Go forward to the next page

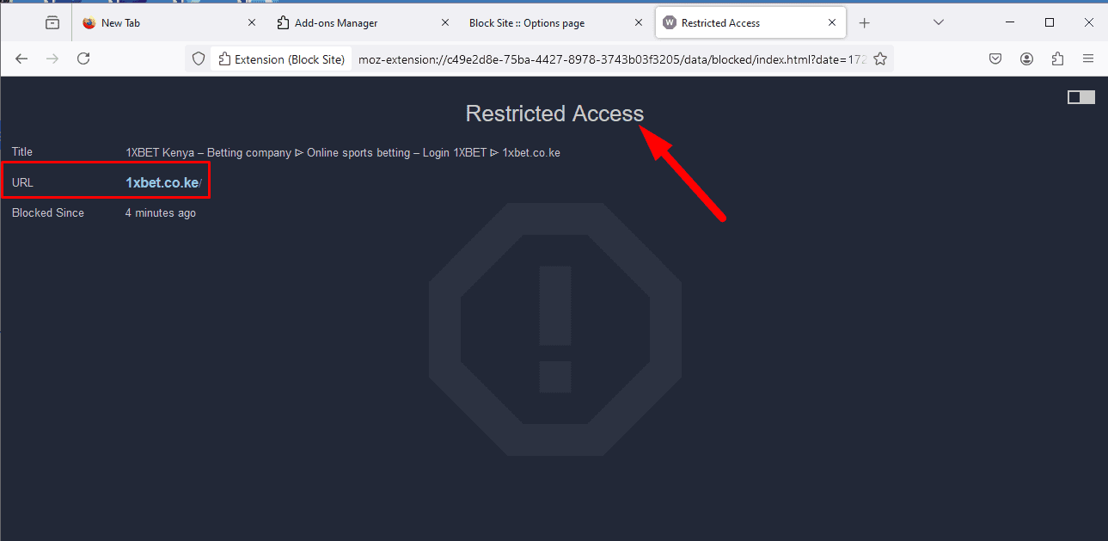pyautogui.click(x=52, y=58)
